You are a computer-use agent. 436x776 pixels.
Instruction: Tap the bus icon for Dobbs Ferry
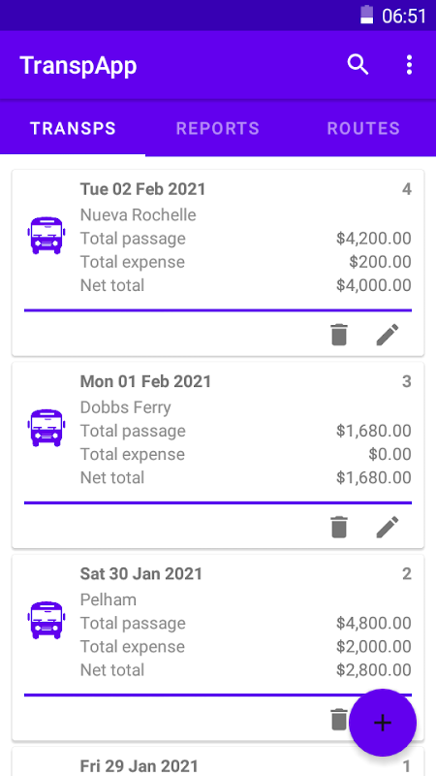46,428
